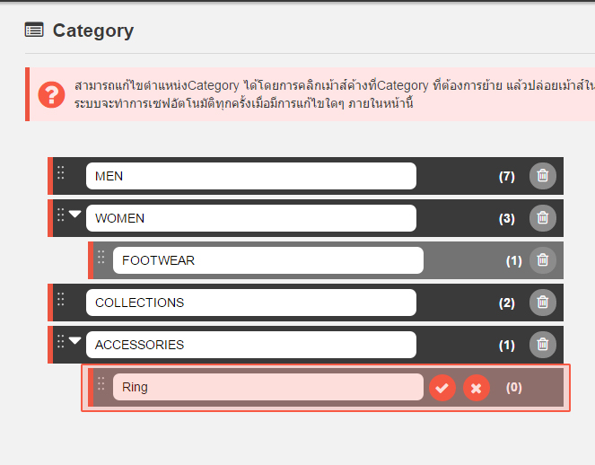This screenshot has width=595, height=465.
Task: Click the drag handle beside Ring
Action: [x=101, y=384]
